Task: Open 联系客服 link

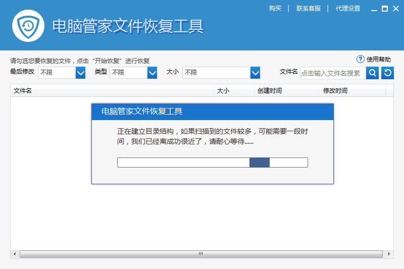Action: pos(309,9)
